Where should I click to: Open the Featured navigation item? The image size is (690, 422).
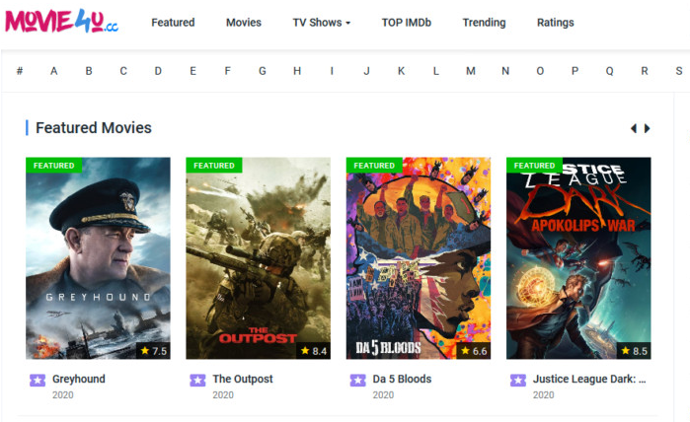click(173, 23)
